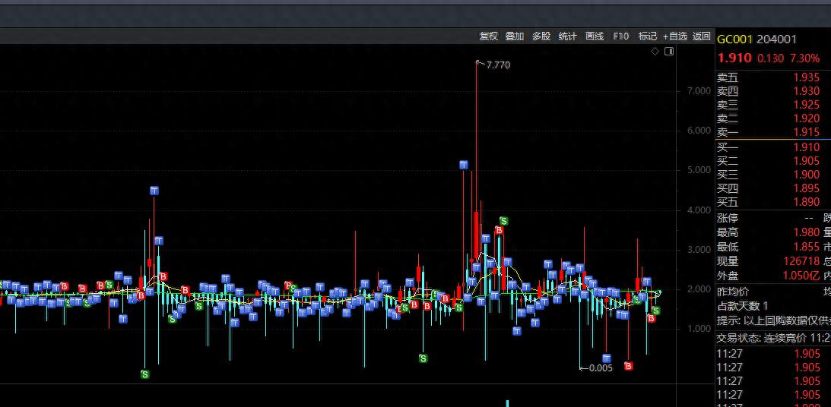Screen dimensions: 831x407
Task: Click the 返回 back button
Action: 701,36
